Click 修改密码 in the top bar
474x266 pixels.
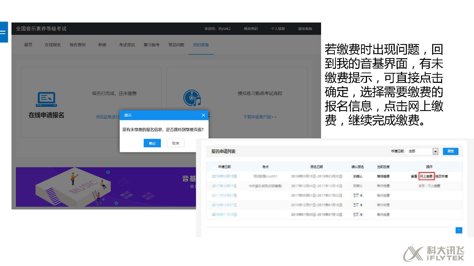(251, 29)
